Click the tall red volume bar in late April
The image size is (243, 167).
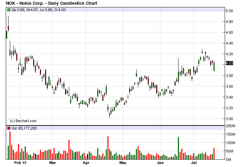(108, 148)
